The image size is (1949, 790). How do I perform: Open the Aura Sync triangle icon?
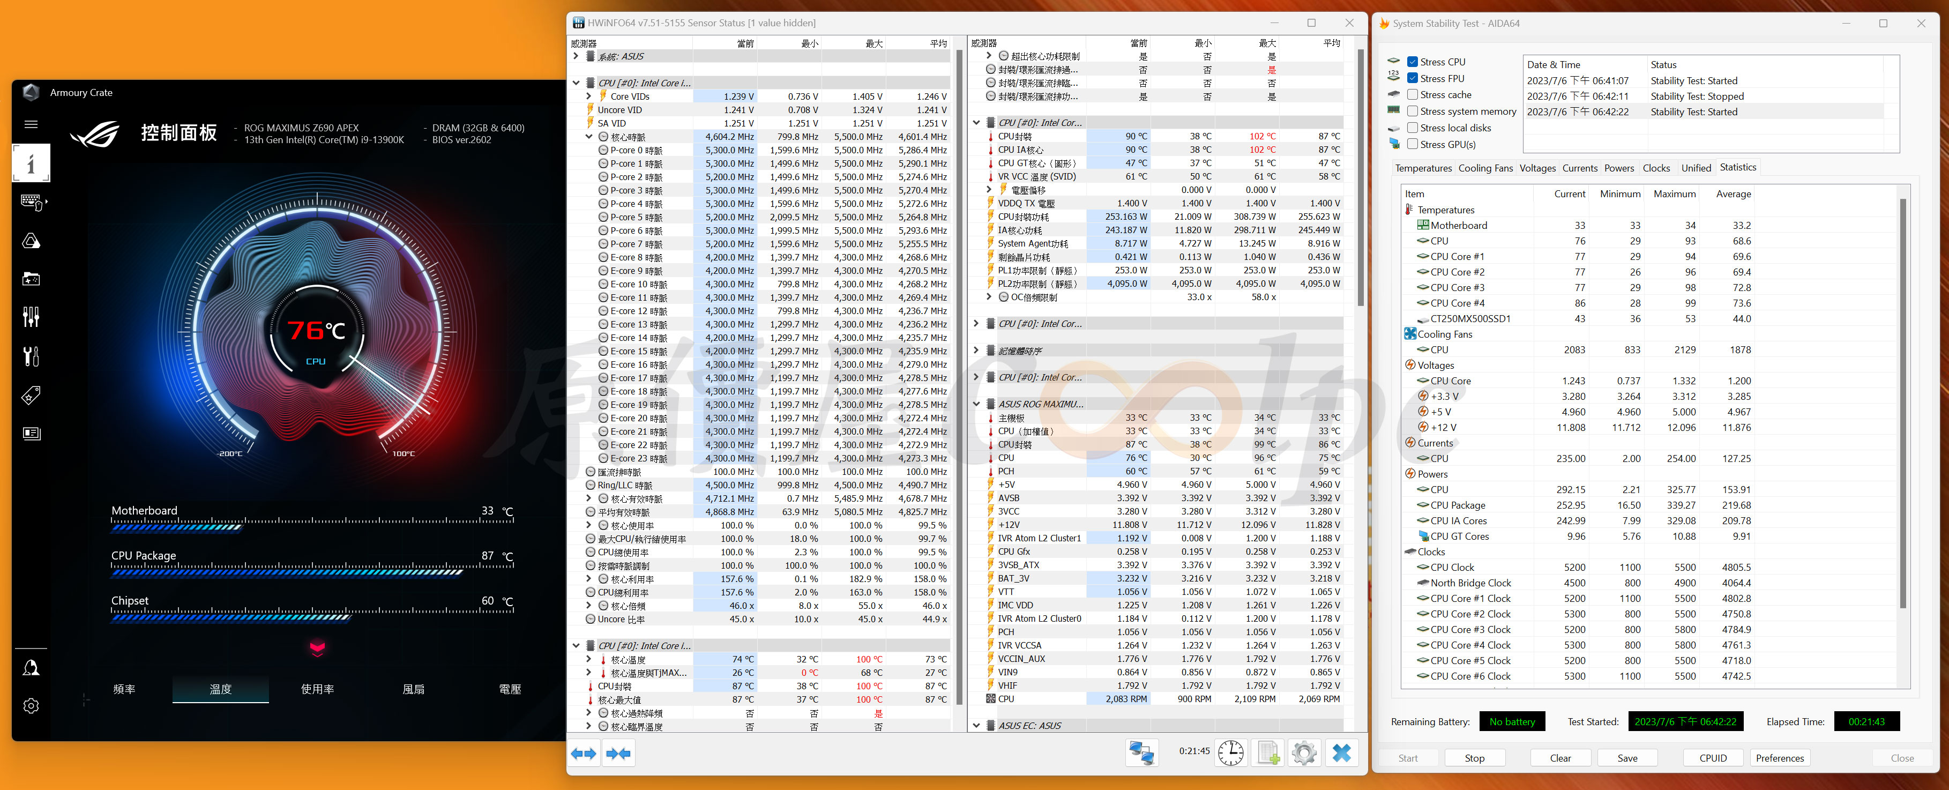31,241
